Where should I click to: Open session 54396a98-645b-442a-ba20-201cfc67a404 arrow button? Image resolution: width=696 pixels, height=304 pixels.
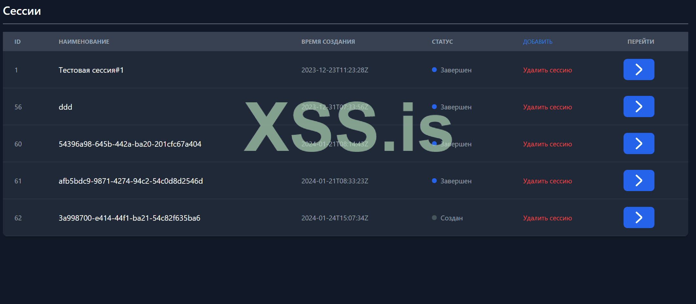[x=639, y=143]
